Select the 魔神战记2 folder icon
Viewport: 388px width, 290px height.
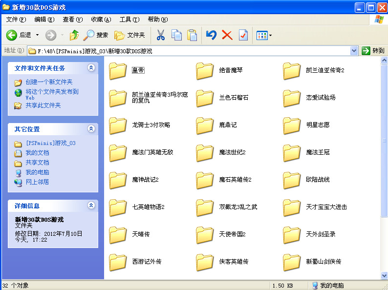(x=118, y=180)
